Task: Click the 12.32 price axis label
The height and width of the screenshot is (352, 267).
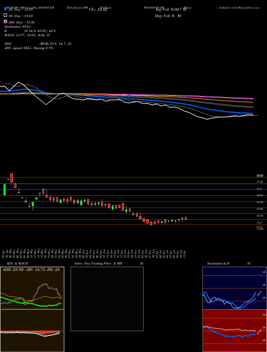Action: [x=260, y=215]
